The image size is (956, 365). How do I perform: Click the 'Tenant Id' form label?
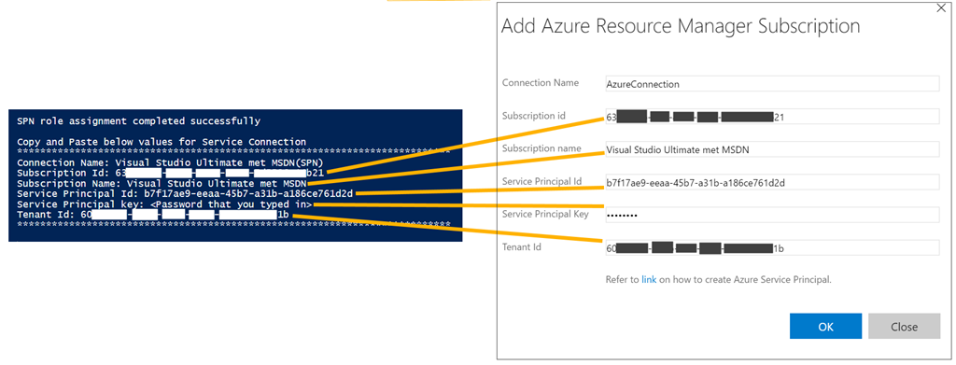521,246
